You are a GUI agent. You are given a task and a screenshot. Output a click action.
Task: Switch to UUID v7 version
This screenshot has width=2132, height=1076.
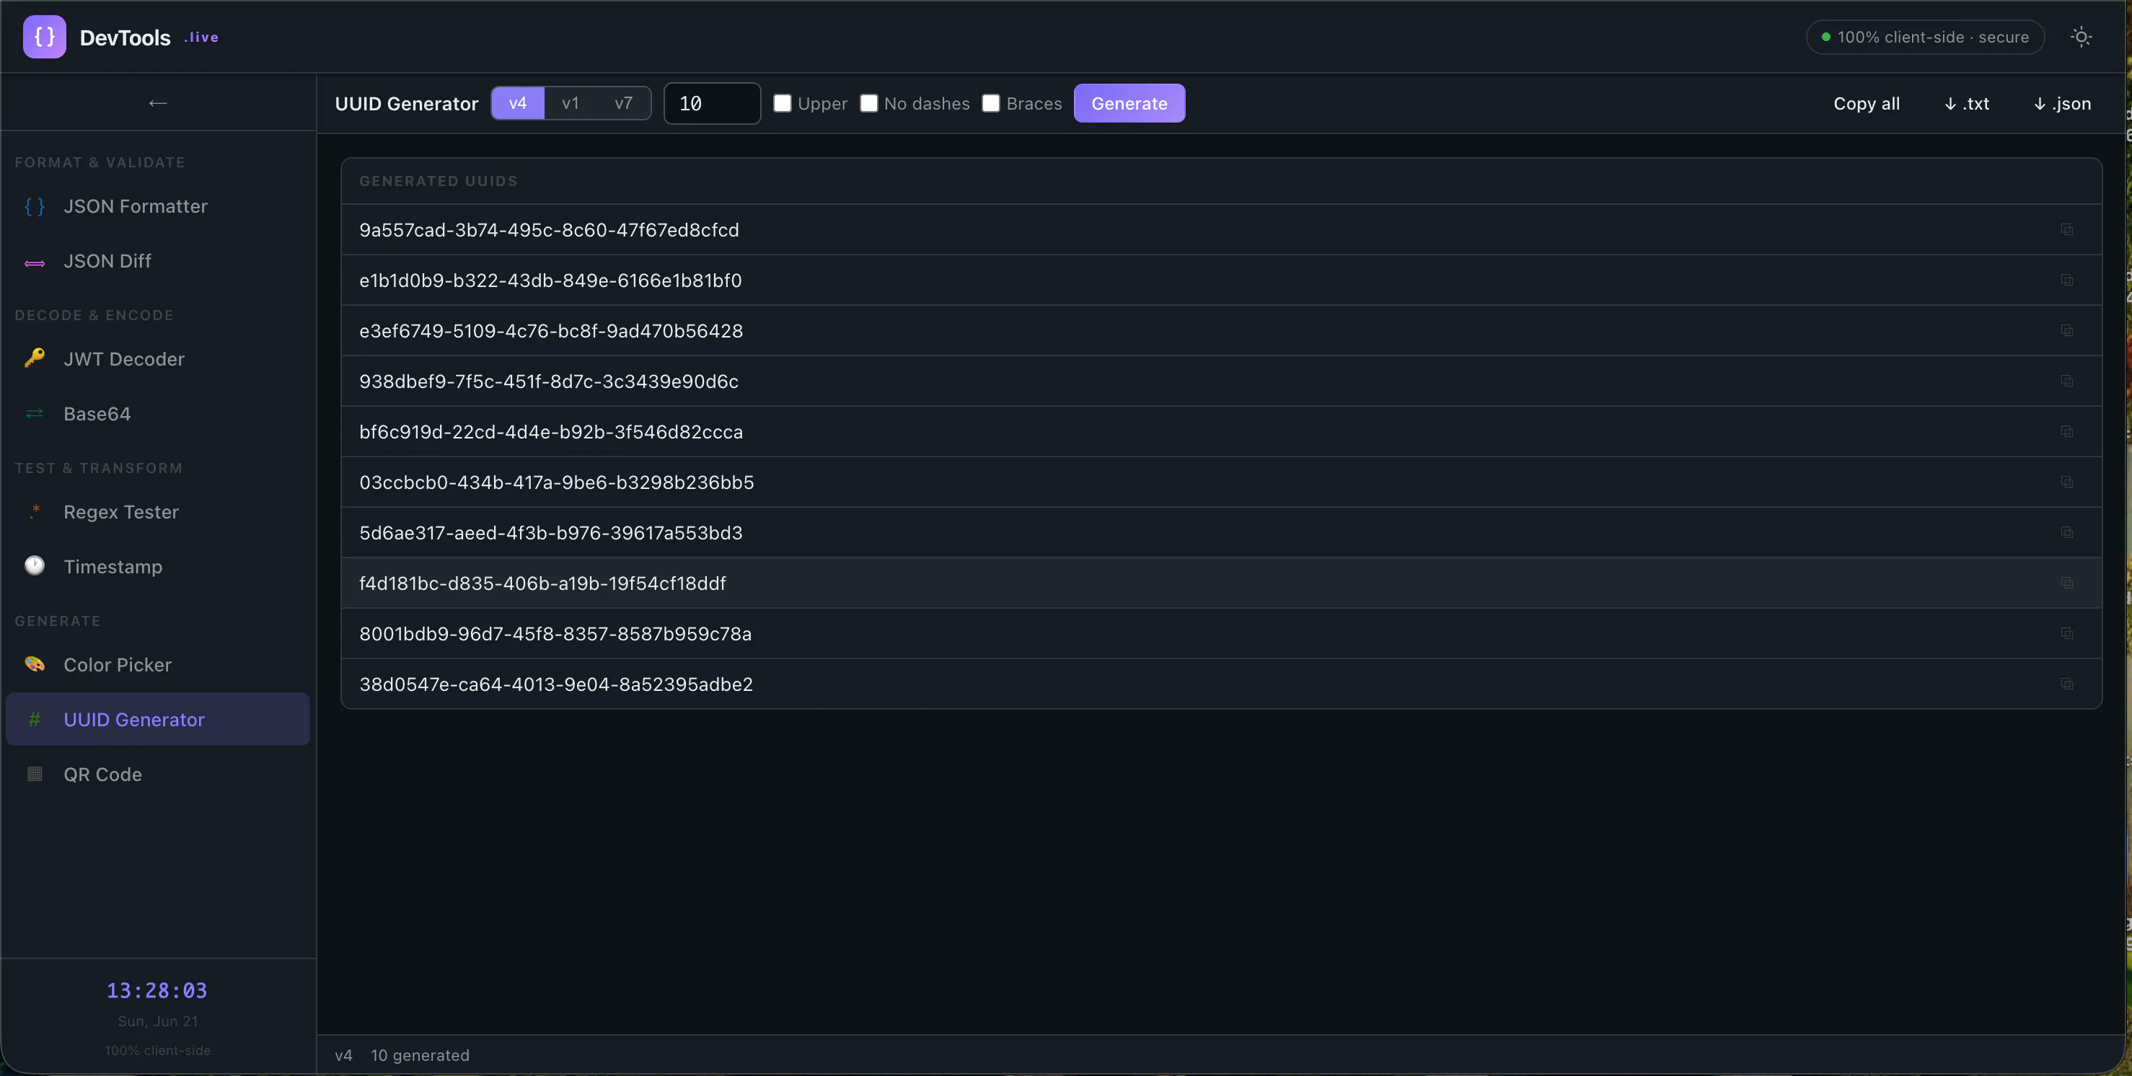click(x=623, y=102)
